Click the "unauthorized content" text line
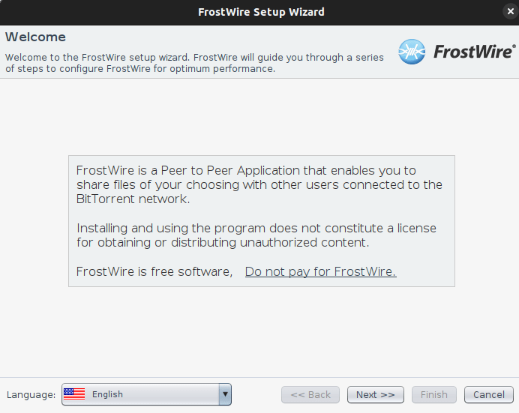Viewport: 519px width, 413px height. click(x=223, y=242)
